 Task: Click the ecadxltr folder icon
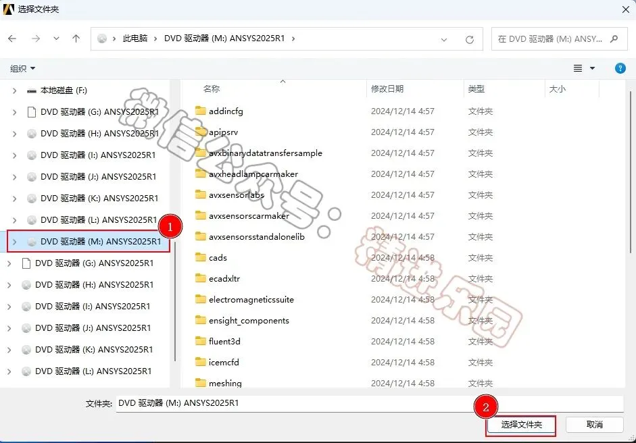point(200,278)
